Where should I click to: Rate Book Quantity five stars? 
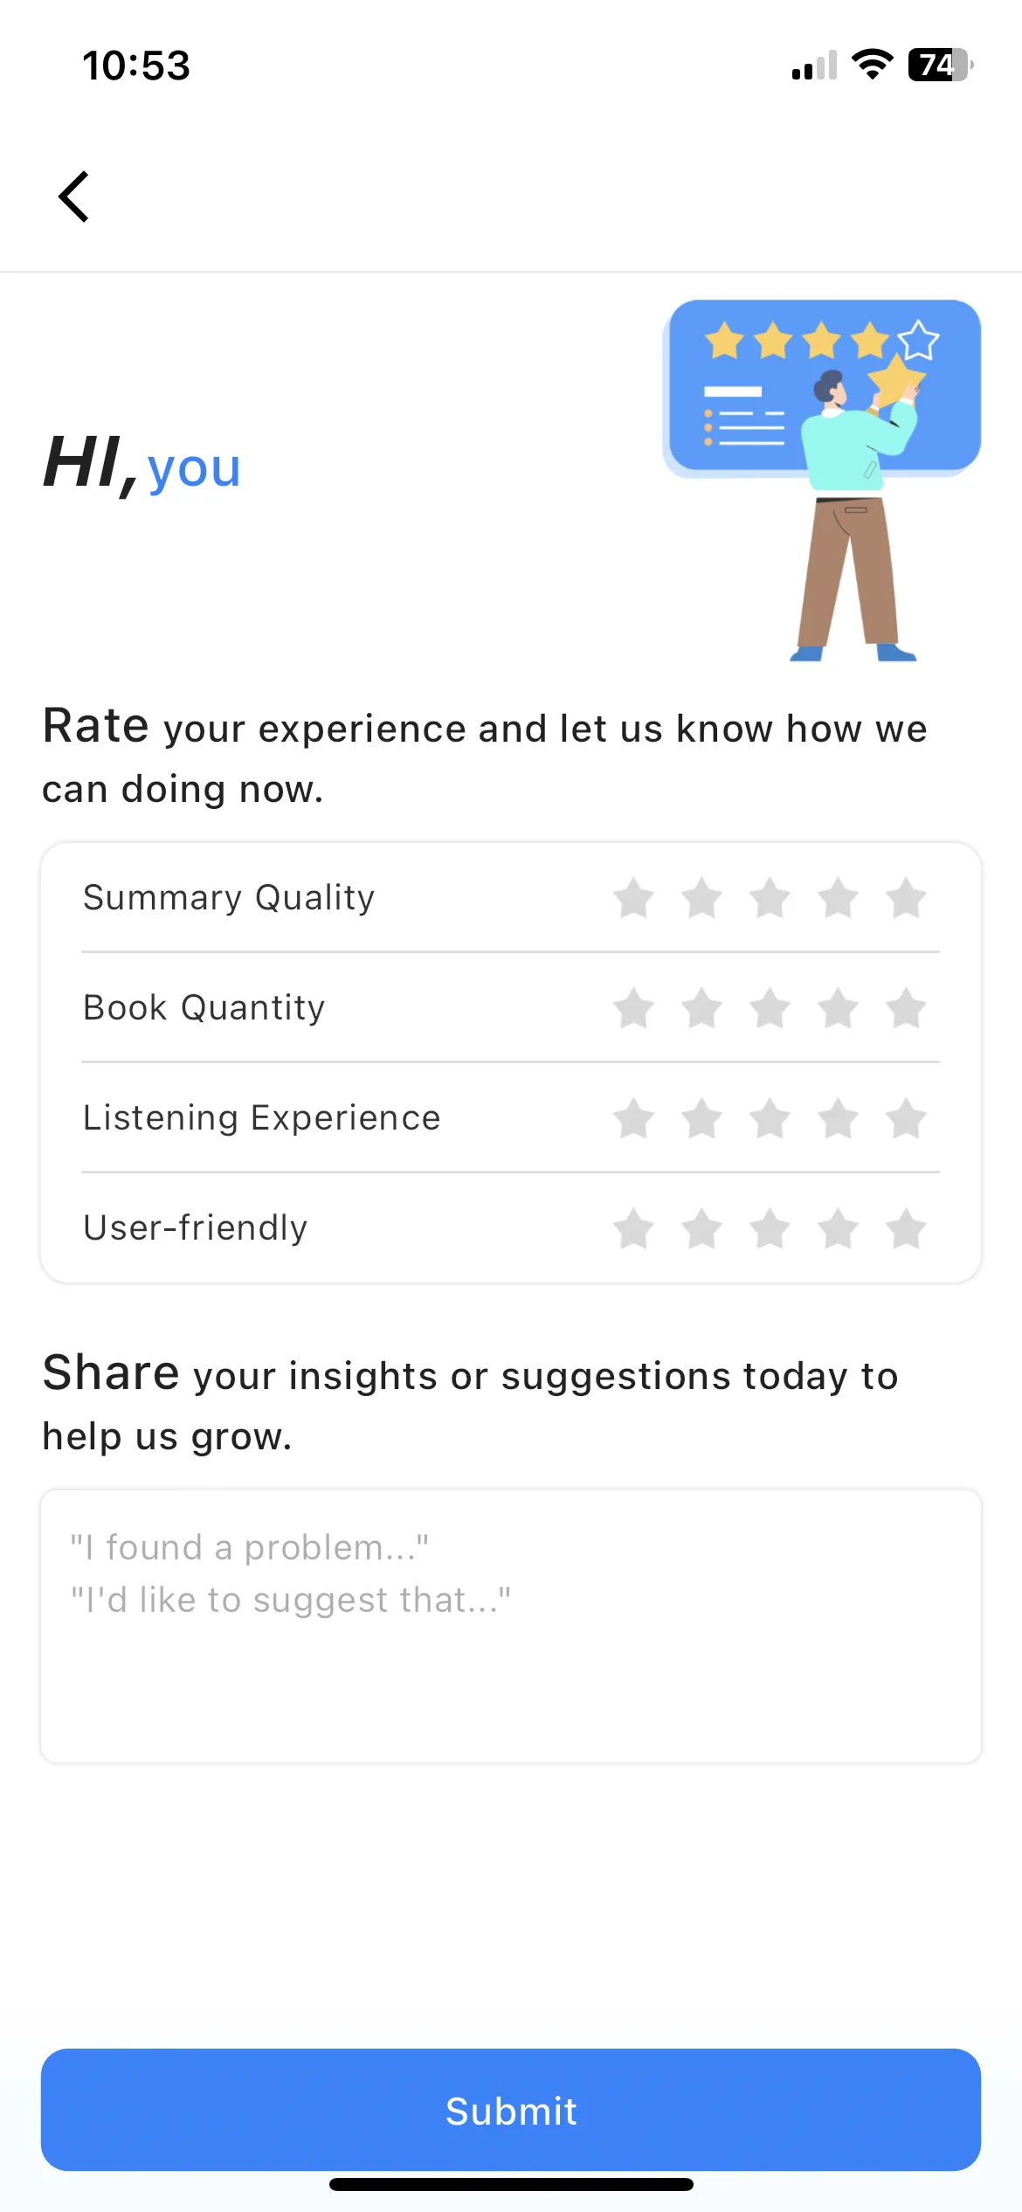coord(907,1008)
